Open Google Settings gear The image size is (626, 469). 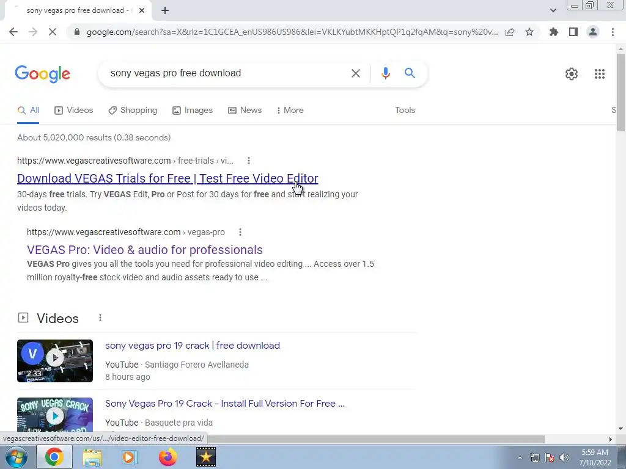[572, 74]
